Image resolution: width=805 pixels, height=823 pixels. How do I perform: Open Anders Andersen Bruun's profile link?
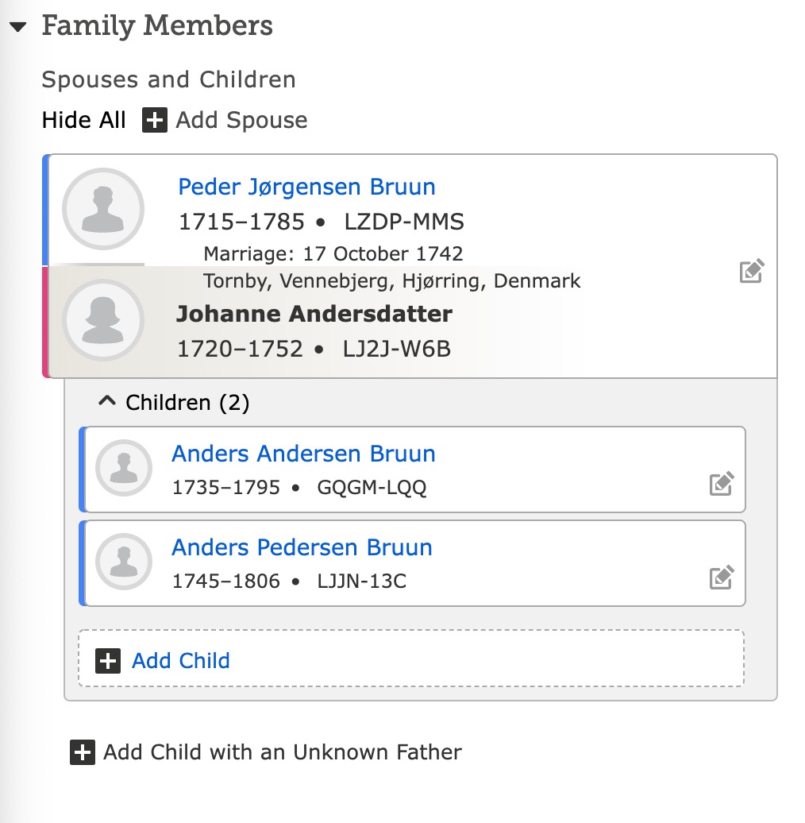point(303,454)
